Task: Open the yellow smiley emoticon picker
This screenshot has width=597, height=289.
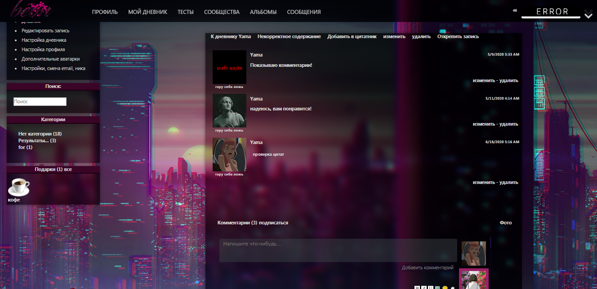Action: tap(445, 288)
